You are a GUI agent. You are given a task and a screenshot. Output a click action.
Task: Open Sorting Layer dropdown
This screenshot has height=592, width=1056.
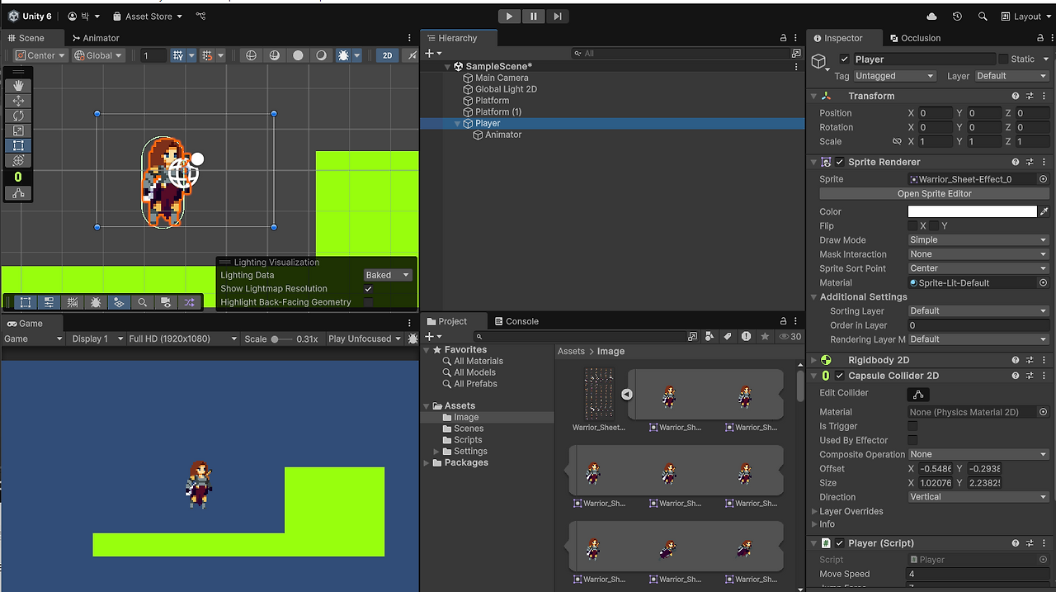click(978, 311)
